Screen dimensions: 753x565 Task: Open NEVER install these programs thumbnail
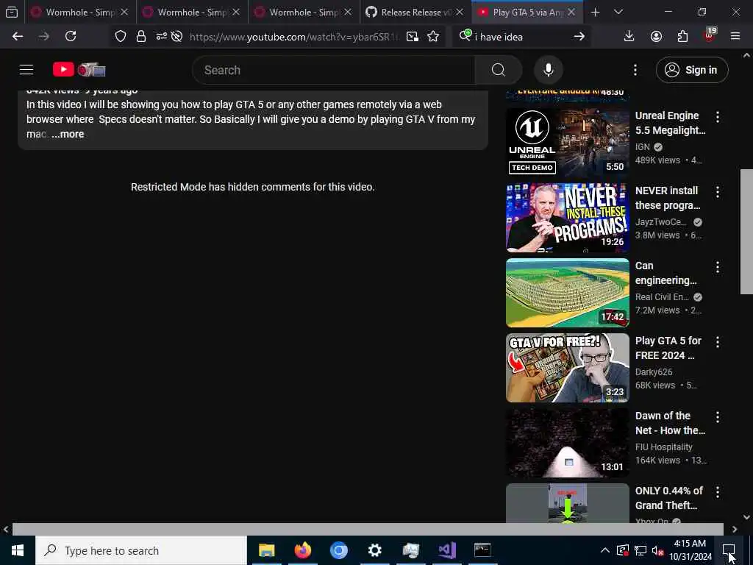click(x=568, y=218)
